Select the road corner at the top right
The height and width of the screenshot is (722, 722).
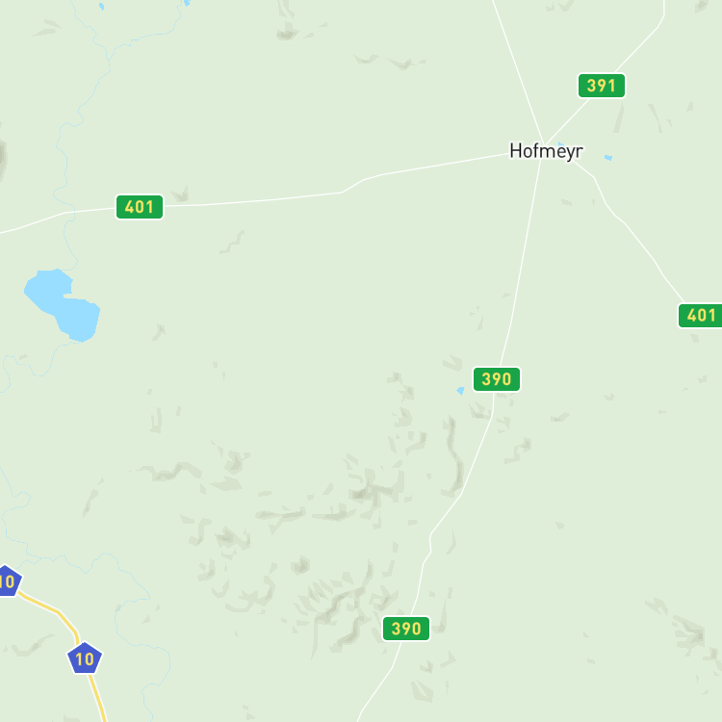click(663, 16)
